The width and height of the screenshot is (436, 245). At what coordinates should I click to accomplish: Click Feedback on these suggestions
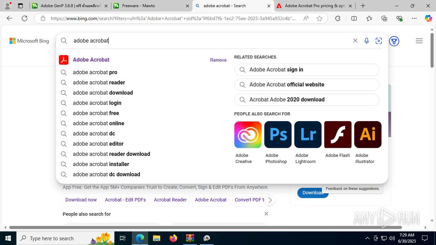pyautogui.click(x=352, y=189)
